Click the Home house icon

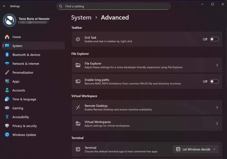click(x=7, y=37)
